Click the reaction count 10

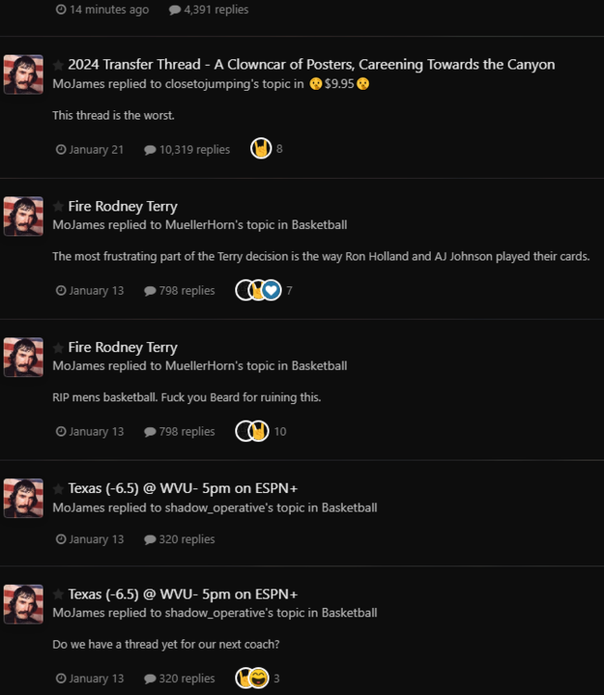(280, 431)
